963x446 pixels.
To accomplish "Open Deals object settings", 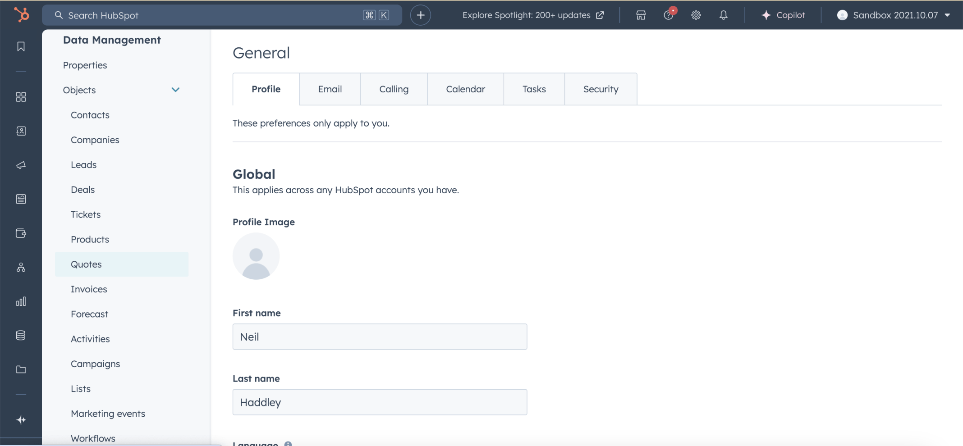I will point(83,189).
